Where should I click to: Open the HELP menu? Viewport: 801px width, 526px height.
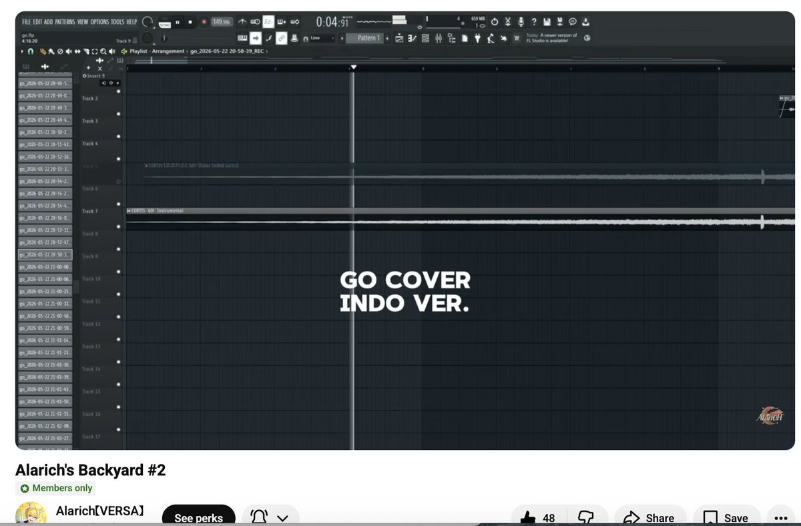click(131, 22)
